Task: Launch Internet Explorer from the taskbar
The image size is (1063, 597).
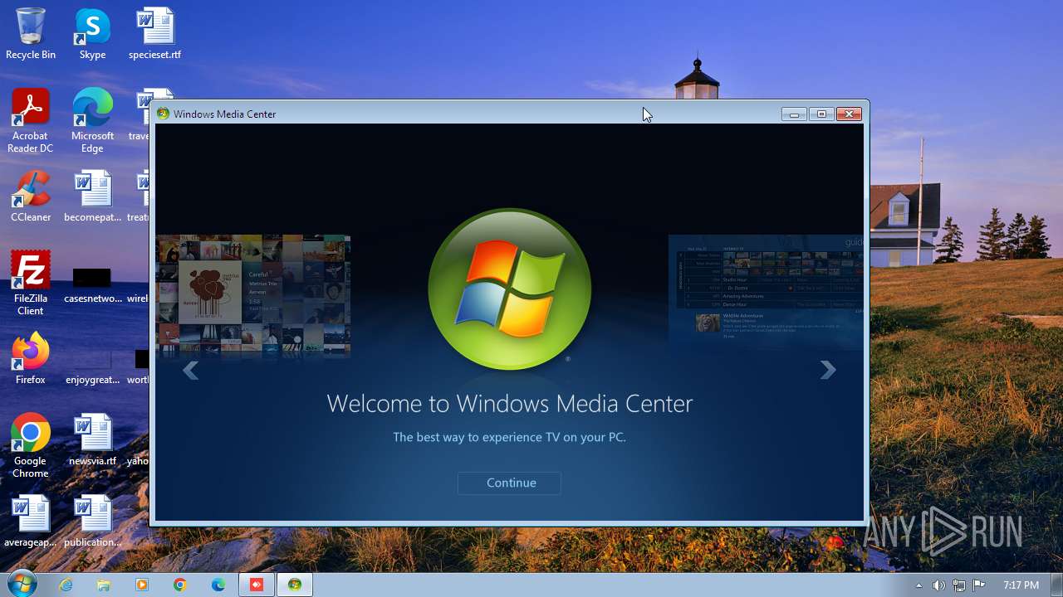Action: point(66,585)
